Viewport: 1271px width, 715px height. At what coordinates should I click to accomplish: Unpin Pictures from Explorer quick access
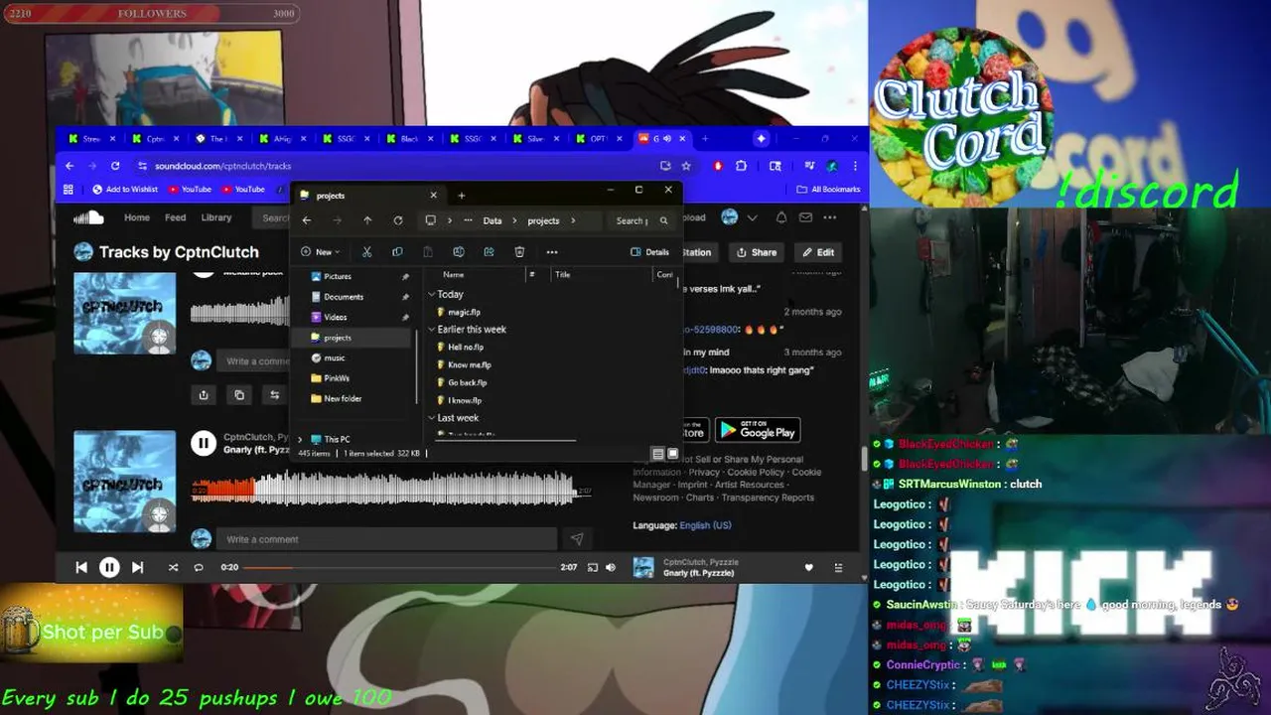tap(405, 277)
